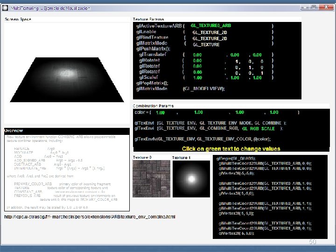Click the glVertex3f(-5,-5,0); line

coord(236,173)
